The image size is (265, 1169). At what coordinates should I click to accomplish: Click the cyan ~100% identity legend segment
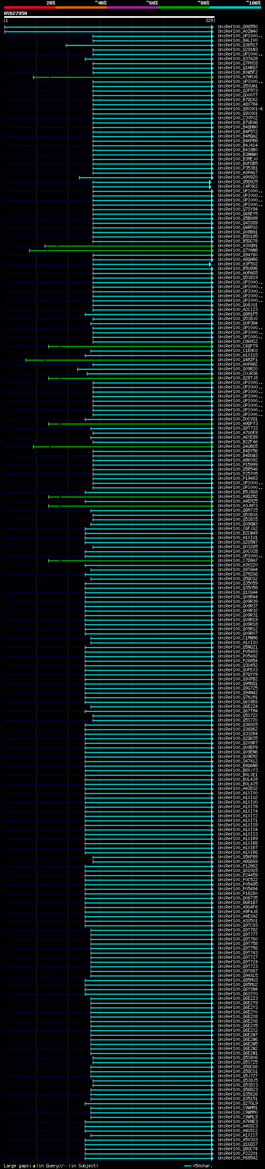(235, 7)
